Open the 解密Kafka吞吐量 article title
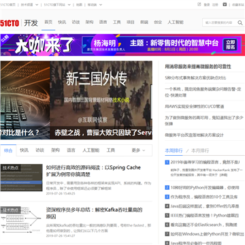The height and width of the screenshot is (245, 245). point(94,213)
